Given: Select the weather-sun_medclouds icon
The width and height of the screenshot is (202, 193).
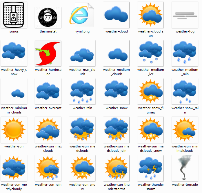Looking at the screenshot, I should pos(82,130).
